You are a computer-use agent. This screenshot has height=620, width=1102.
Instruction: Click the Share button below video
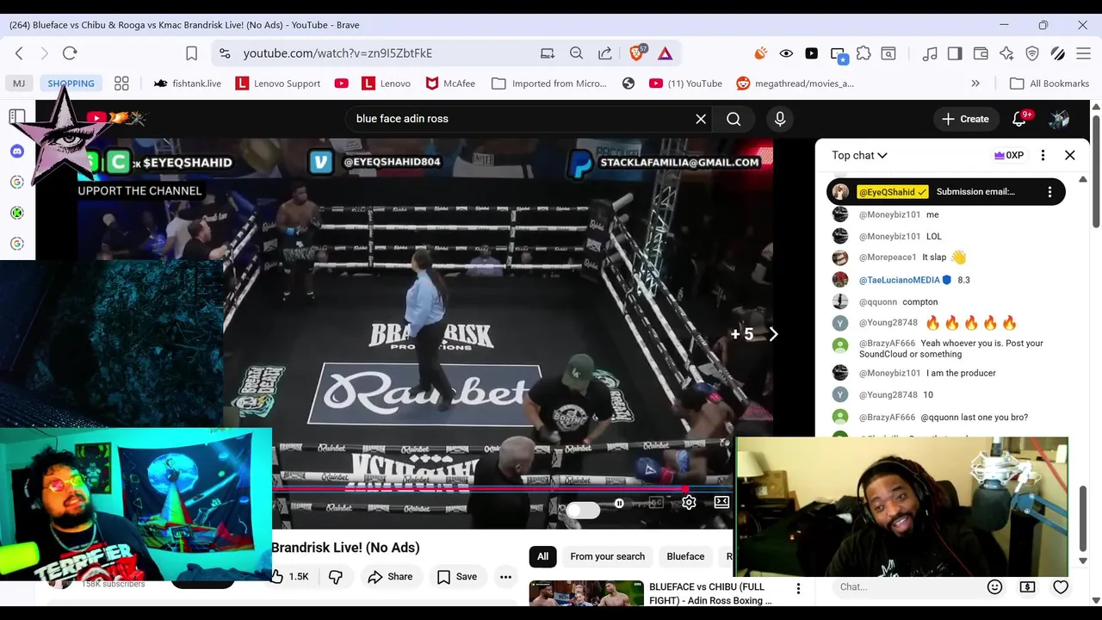(390, 576)
